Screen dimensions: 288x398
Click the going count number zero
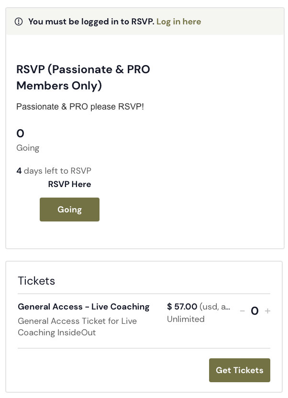[x=20, y=133]
